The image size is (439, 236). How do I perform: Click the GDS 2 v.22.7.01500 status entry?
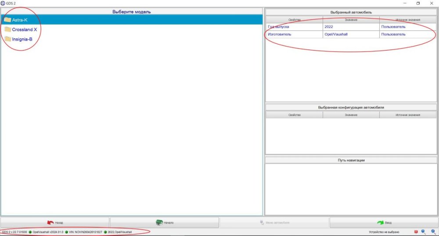(14, 232)
